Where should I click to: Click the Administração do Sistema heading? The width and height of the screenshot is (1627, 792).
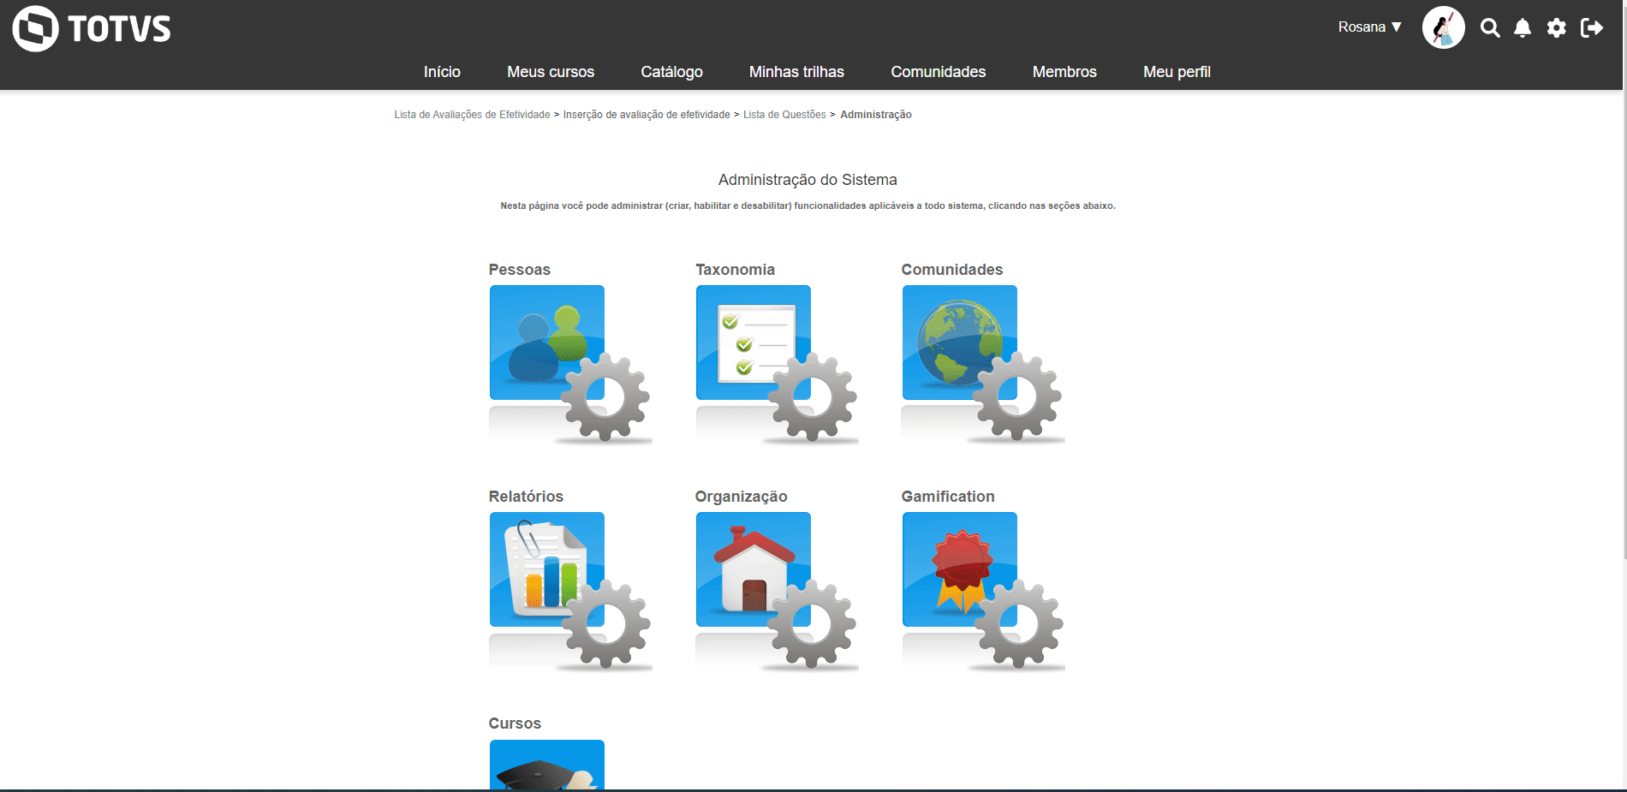(x=808, y=180)
